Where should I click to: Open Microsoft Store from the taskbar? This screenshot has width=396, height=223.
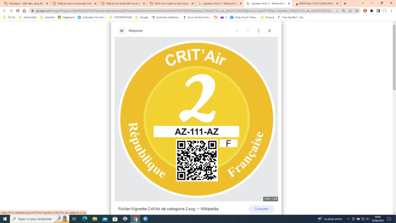click(x=115, y=219)
